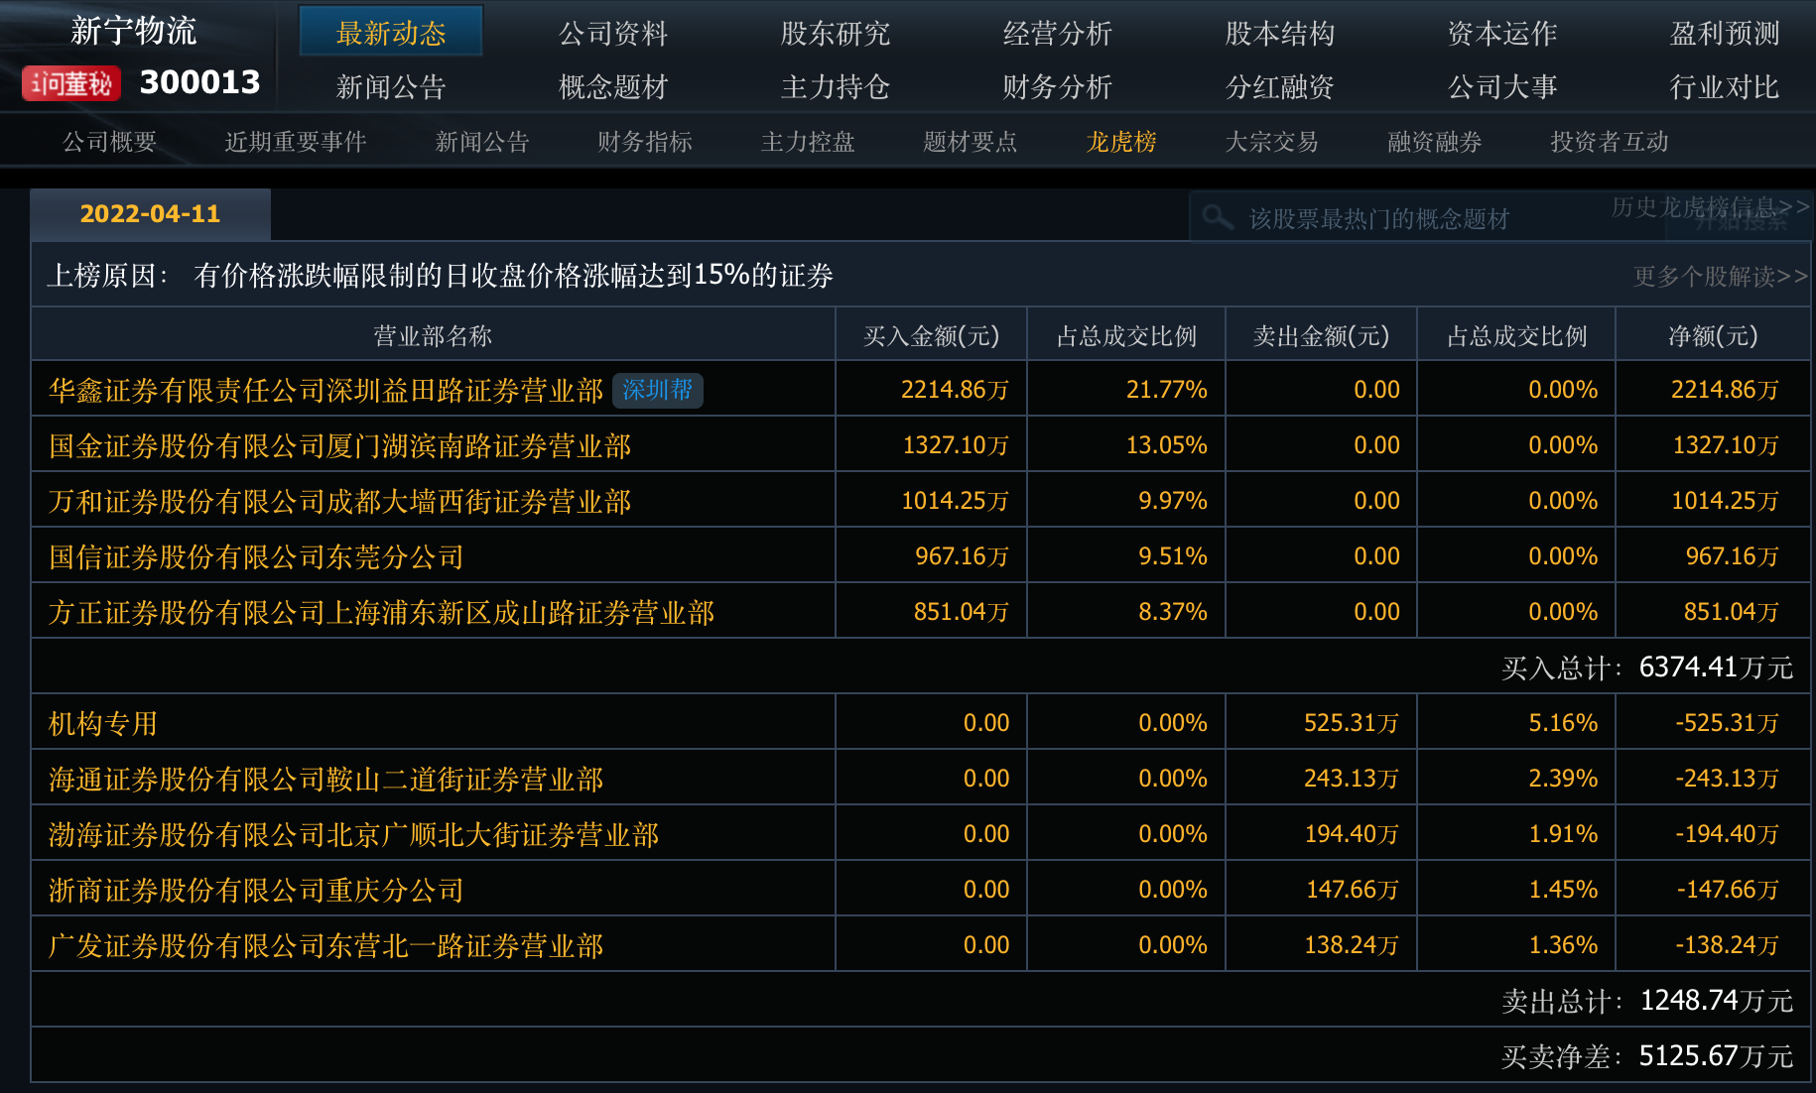Click the 新宁物流 stock name

(x=134, y=31)
